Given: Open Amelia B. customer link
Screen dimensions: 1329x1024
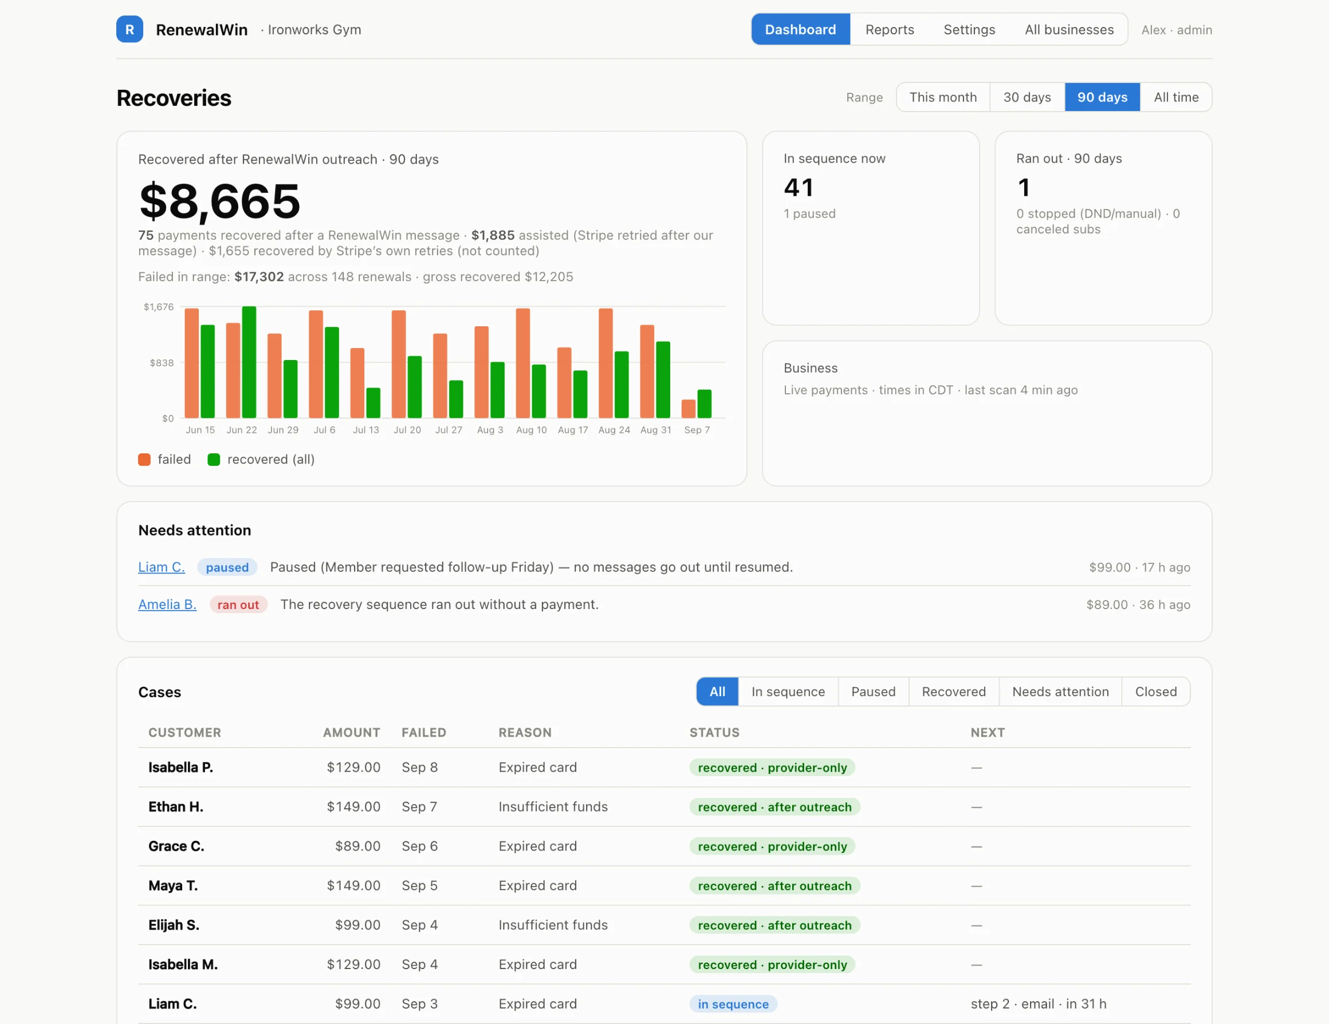Looking at the screenshot, I should 167,604.
